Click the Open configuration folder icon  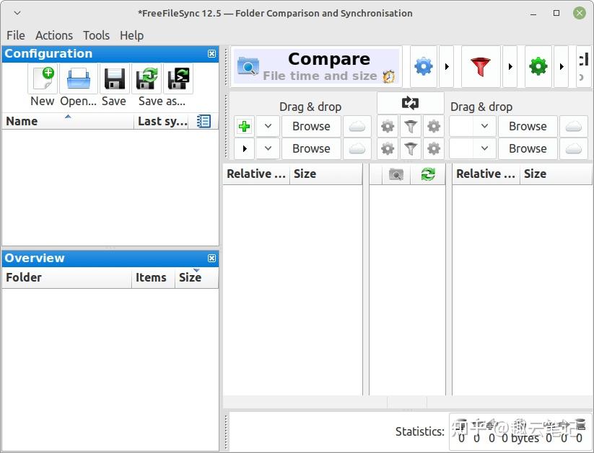[79, 79]
